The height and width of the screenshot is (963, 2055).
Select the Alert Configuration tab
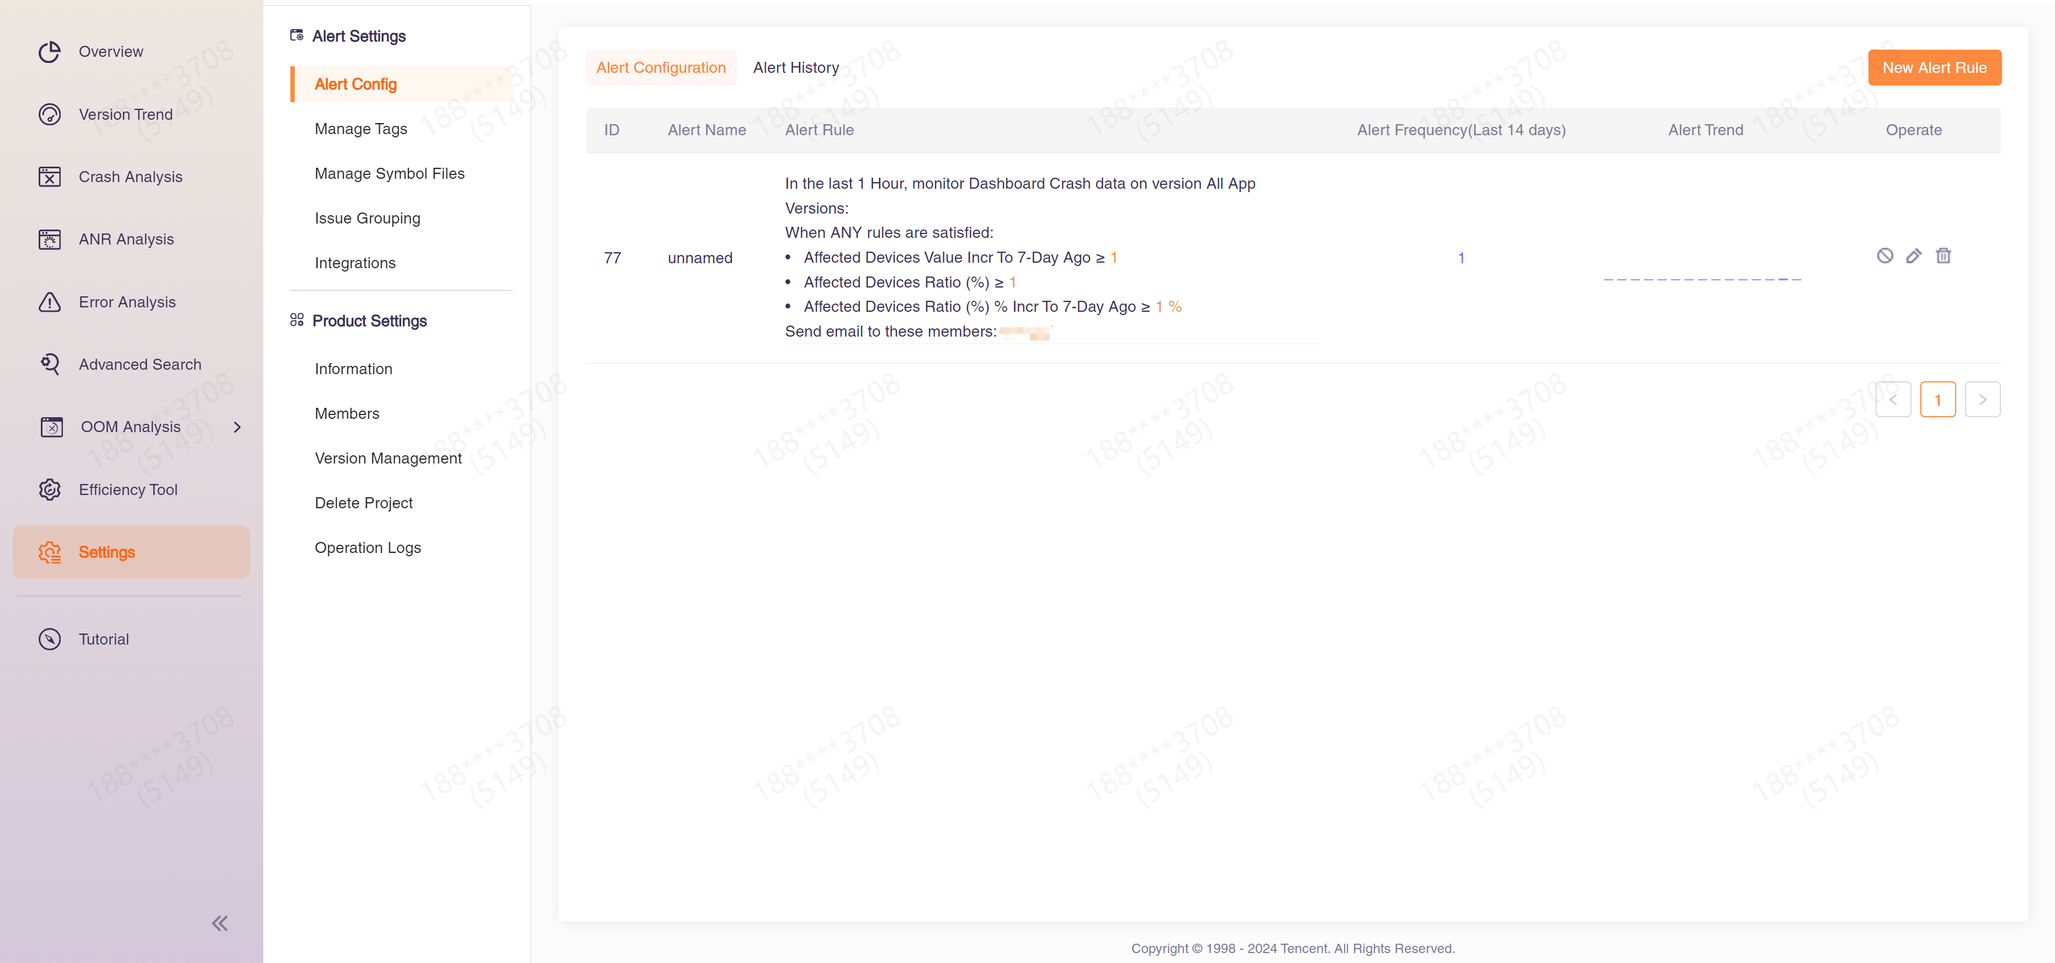(x=661, y=68)
